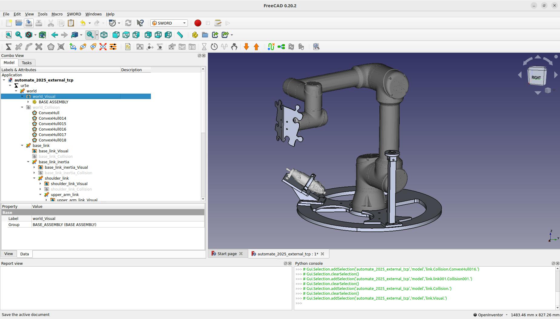Expand the BASE ASSEMBLY tree item
This screenshot has height=319, width=560.
tap(29, 102)
